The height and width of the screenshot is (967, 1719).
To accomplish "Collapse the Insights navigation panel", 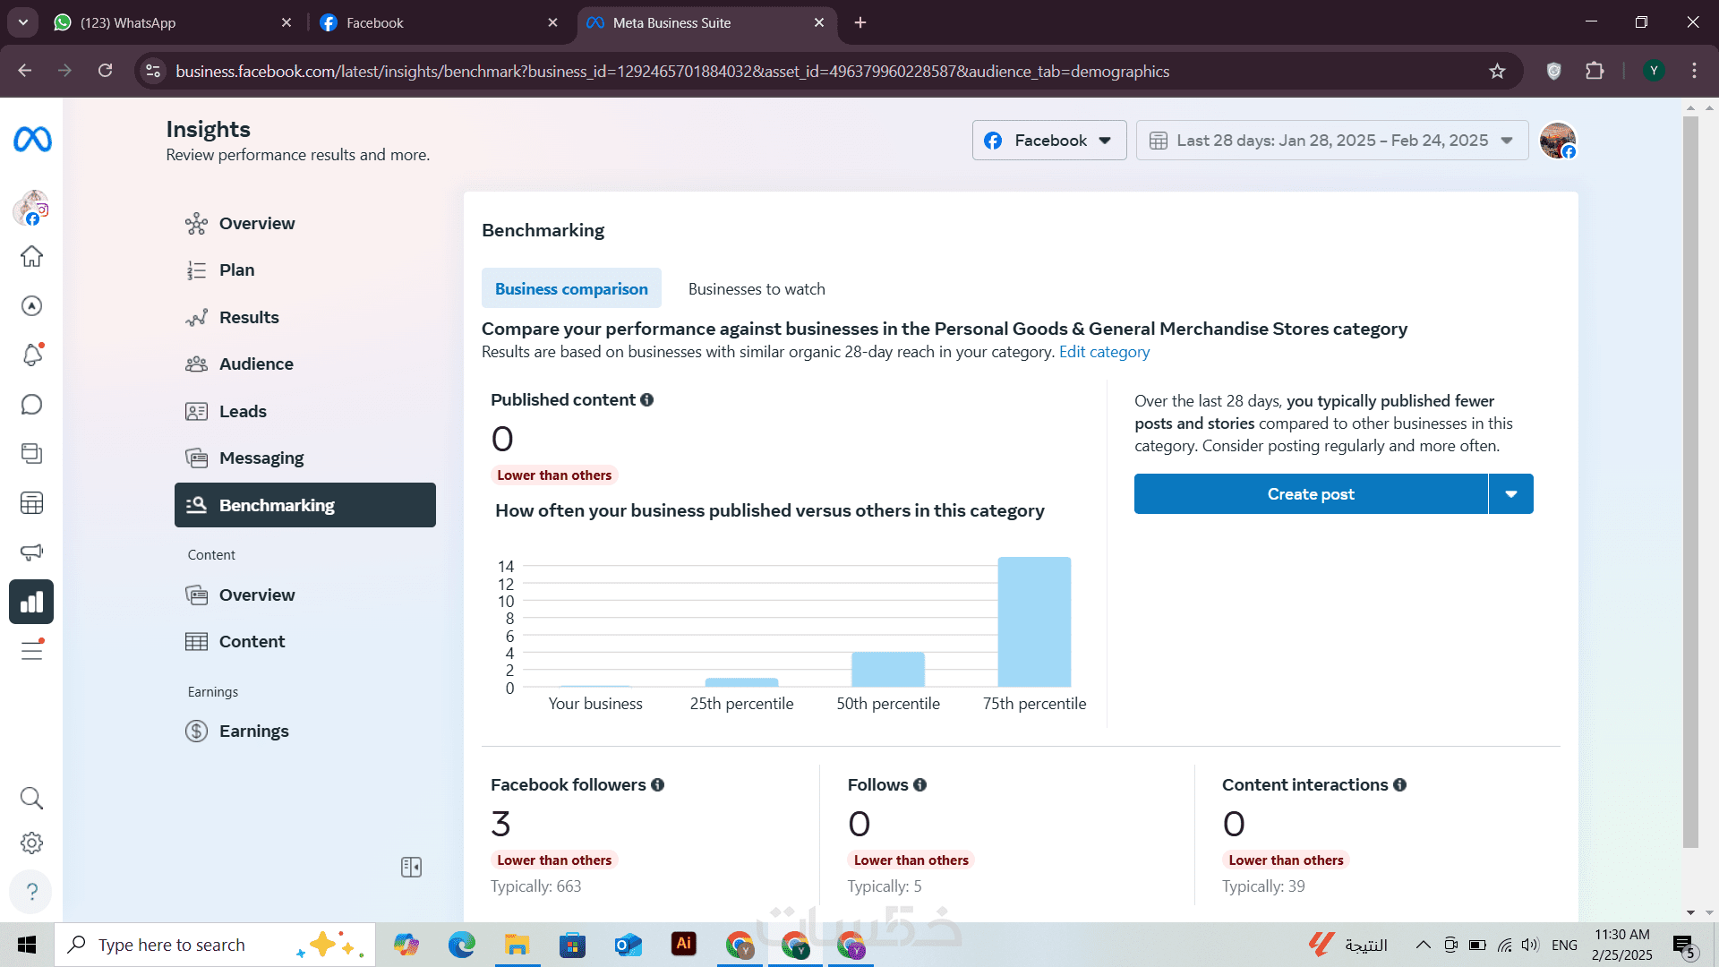I will pos(411,867).
